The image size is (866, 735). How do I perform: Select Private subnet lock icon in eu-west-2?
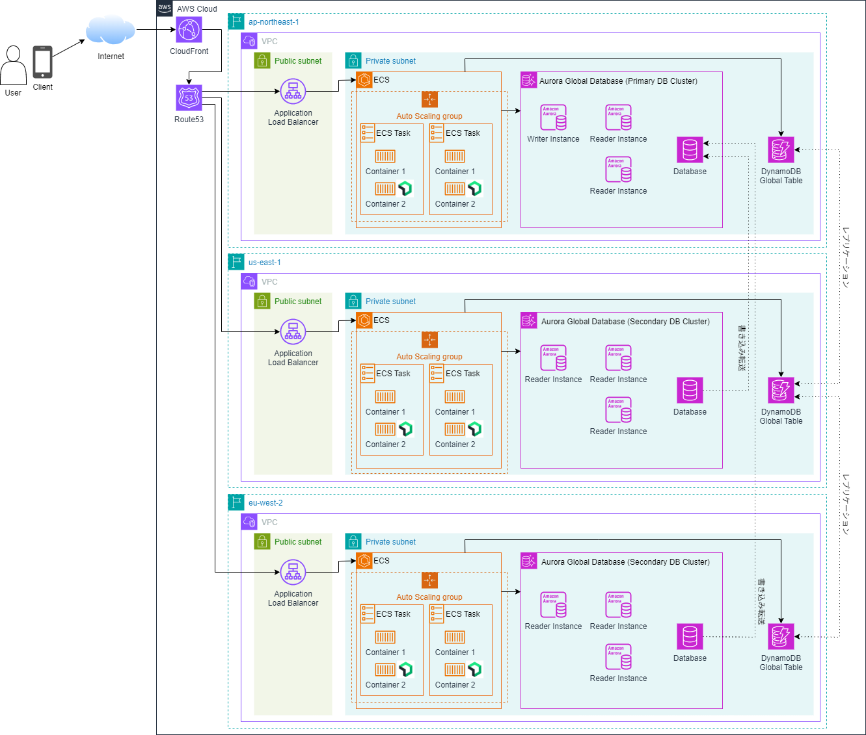(x=353, y=541)
